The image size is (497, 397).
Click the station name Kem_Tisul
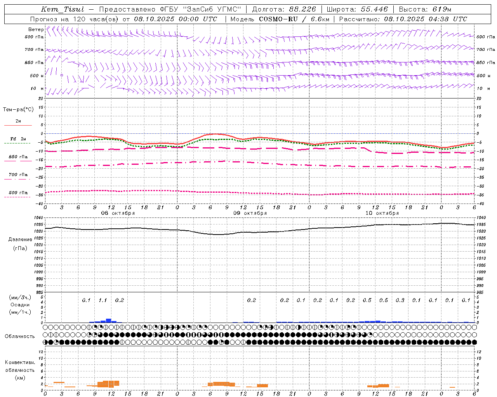63,9
